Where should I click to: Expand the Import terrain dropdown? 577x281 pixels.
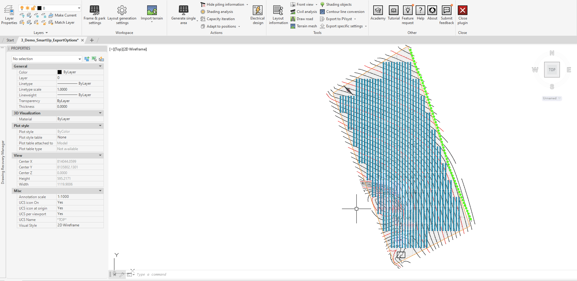[152, 22]
